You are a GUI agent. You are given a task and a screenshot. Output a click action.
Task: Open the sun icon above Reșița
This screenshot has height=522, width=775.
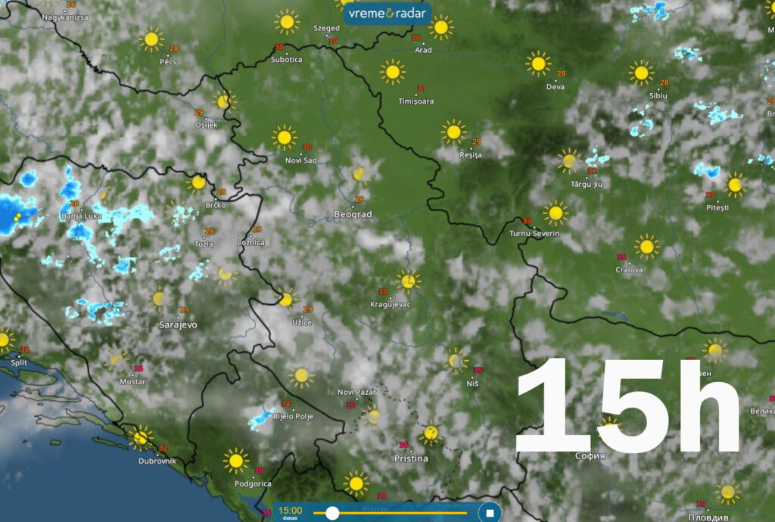pyautogui.click(x=453, y=132)
